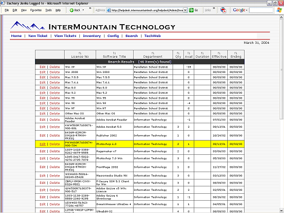Click Edit for the highlighted Photoshop 6.0 row
284x213 pixels.
point(42,144)
